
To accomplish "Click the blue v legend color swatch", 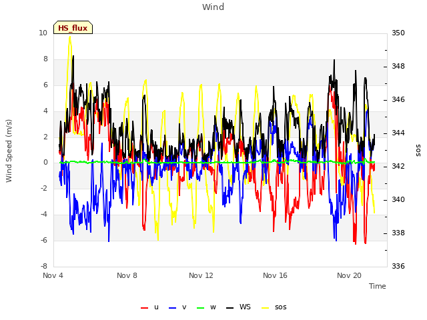I will [173, 308].
